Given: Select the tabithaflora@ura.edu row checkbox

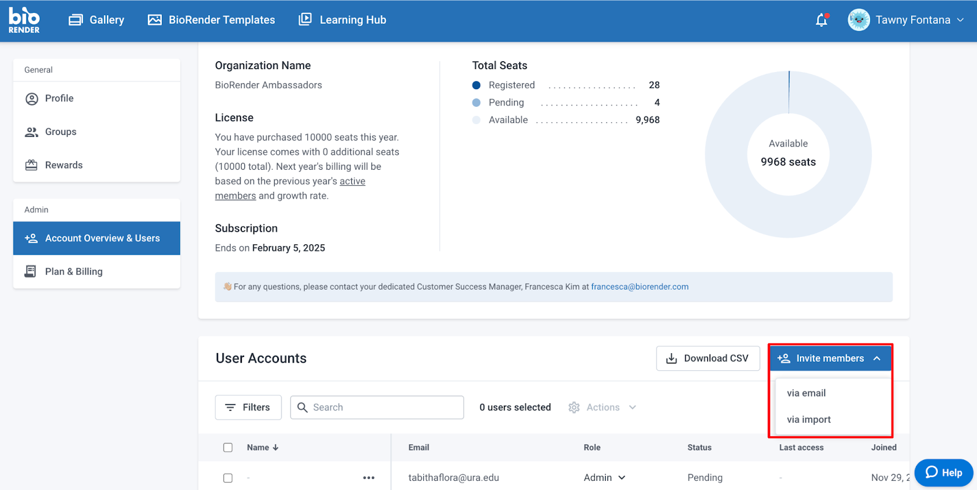Looking at the screenshot, I should (x=228, y=478).
